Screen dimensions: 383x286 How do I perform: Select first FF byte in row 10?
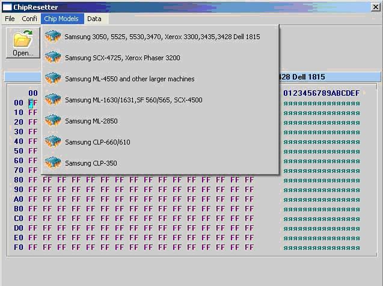32,113
